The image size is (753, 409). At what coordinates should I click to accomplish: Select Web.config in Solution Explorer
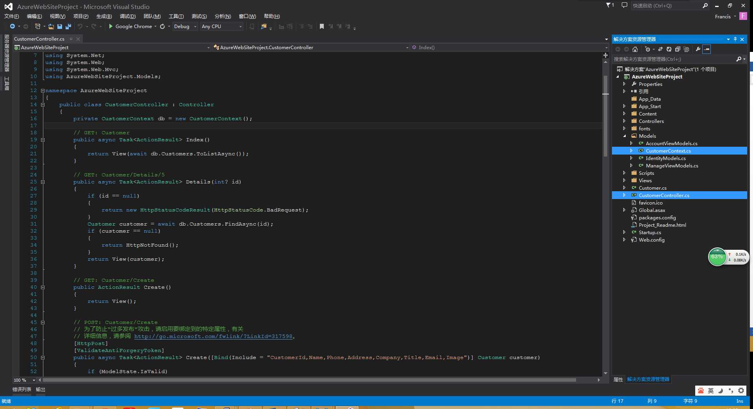click(651, 240)
